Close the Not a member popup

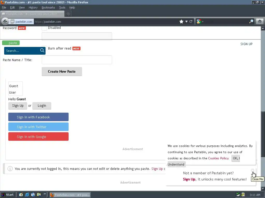click(253, 170)
